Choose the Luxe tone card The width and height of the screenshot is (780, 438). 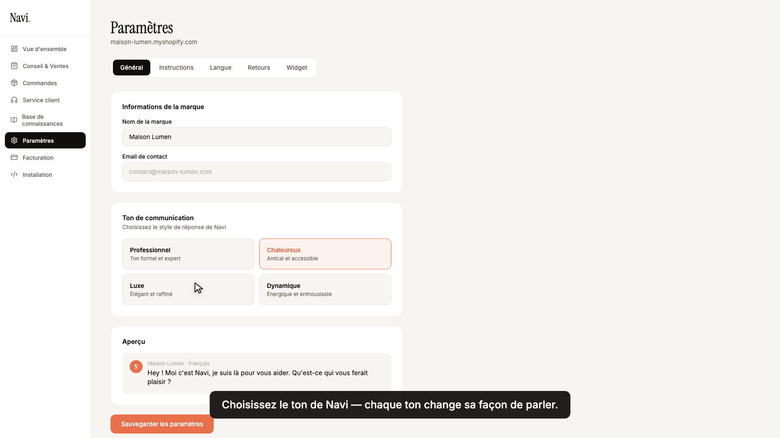[188, 290]
